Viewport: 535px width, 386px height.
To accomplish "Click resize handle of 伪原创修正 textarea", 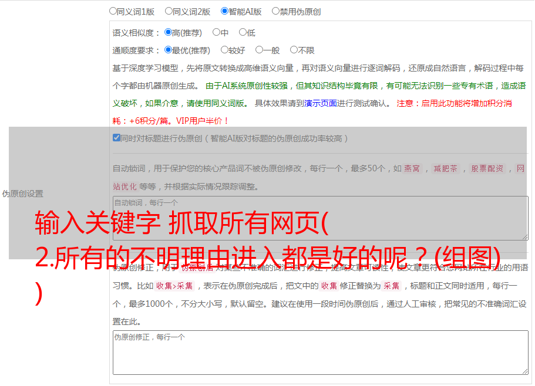I will pos(525,372).
